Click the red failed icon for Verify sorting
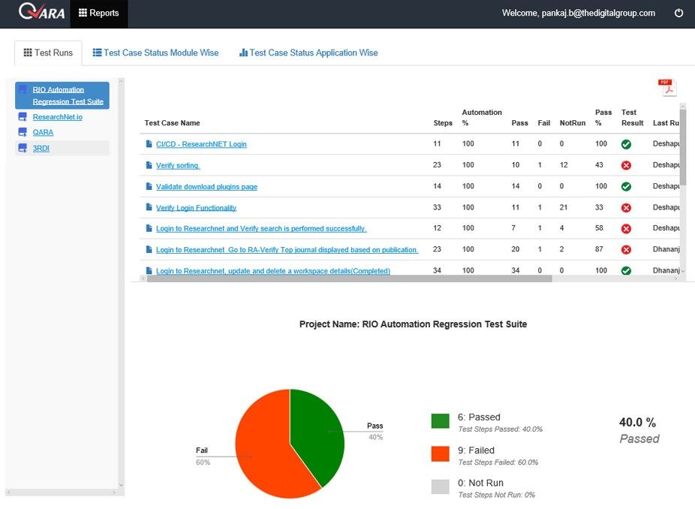695x509 pixels. 626,165
